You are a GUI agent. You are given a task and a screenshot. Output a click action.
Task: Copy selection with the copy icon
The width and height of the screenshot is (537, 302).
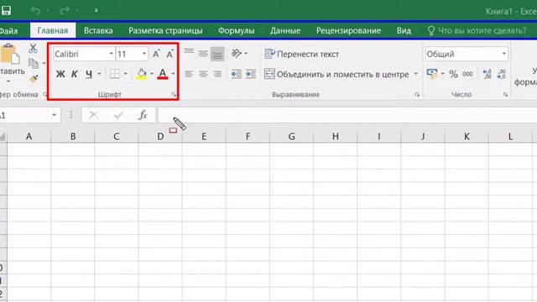click(34, 64)
